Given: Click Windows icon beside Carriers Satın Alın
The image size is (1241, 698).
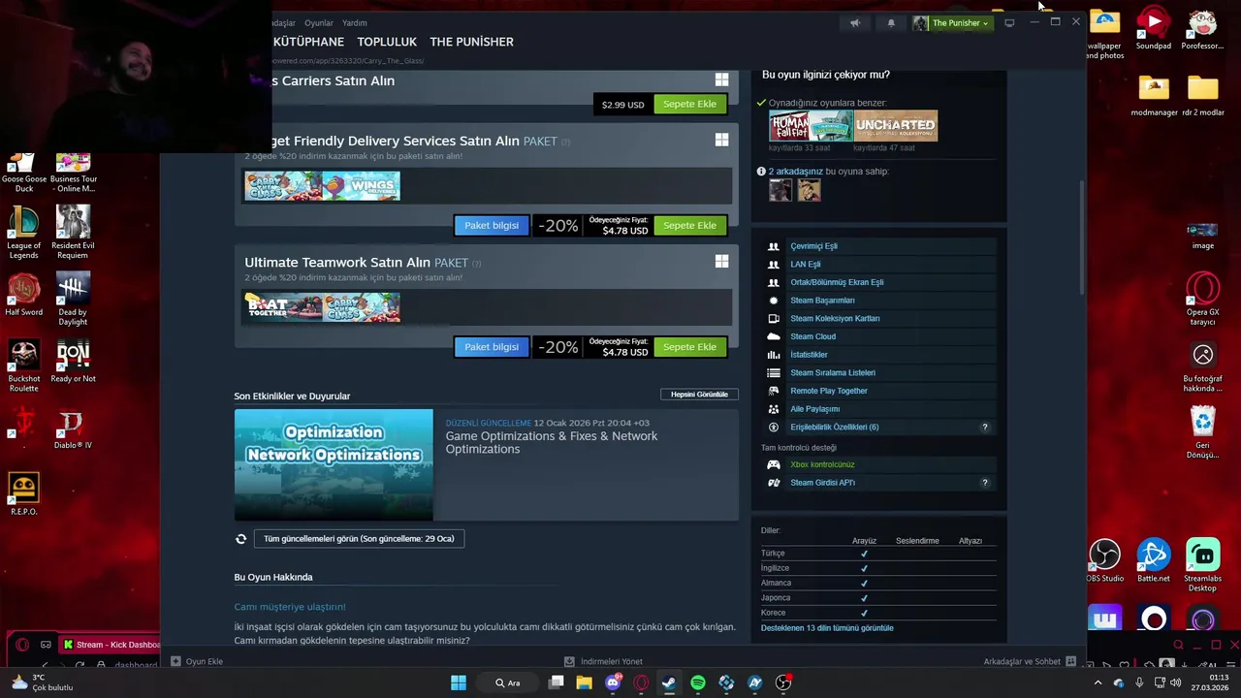Looking at the screenshot, I should pos(721,79).
